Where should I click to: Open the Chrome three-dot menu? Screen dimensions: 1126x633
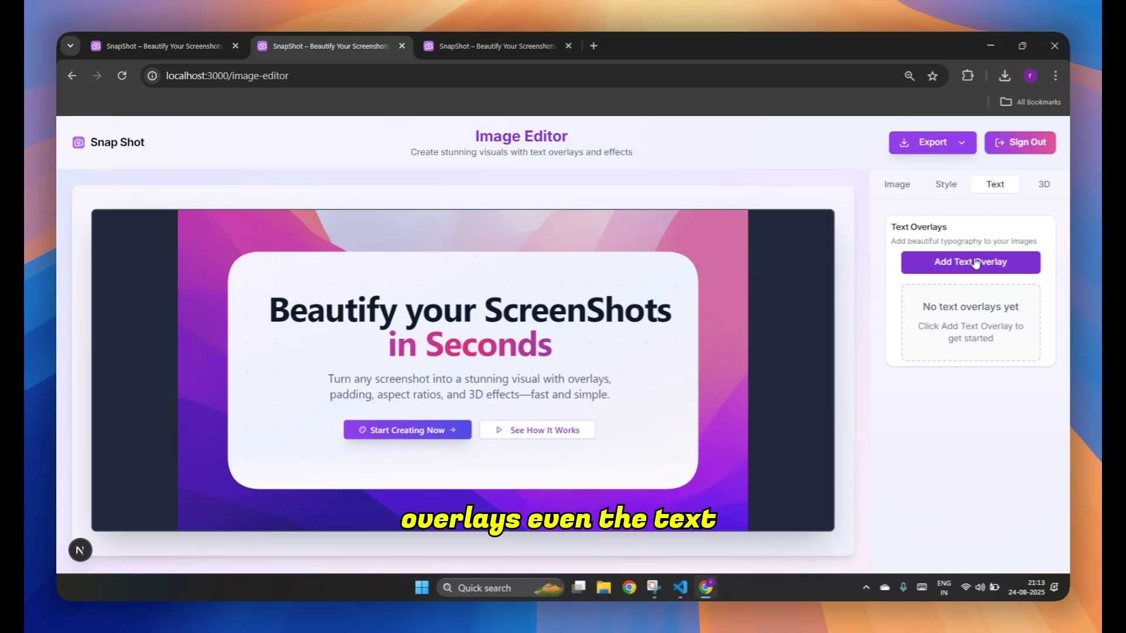[x=1056, y=76]
